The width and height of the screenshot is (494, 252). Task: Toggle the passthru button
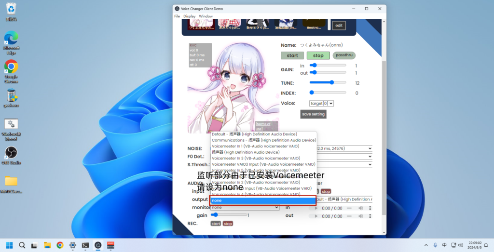pyautogui.click(x=344, y=55)
